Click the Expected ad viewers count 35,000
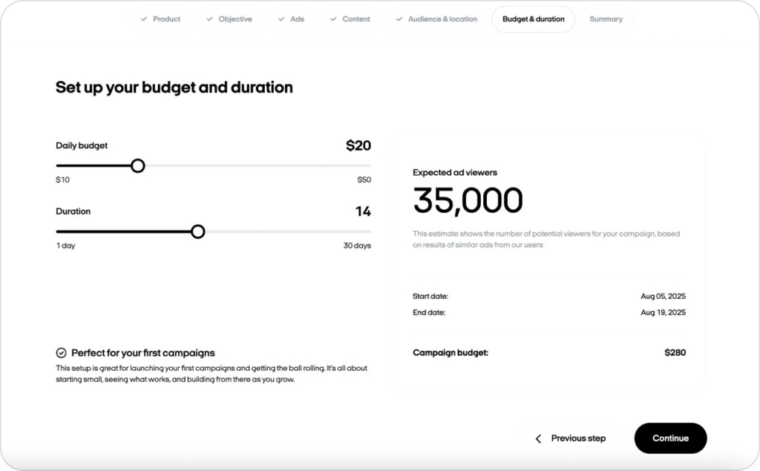The width and height of the screenshot is (760, 471). [x=468, y=200]
